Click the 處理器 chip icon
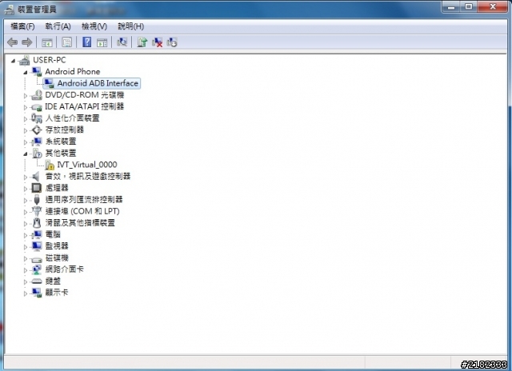Image resolution: width=512 pixels, height=371 pixels. [x=36, y=188]
